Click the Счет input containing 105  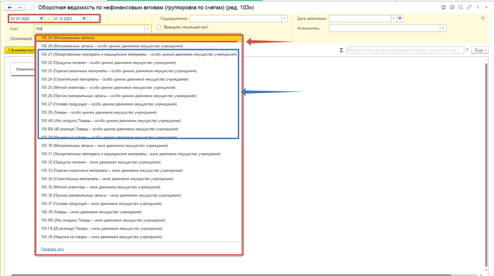click(x=89, y=29)
